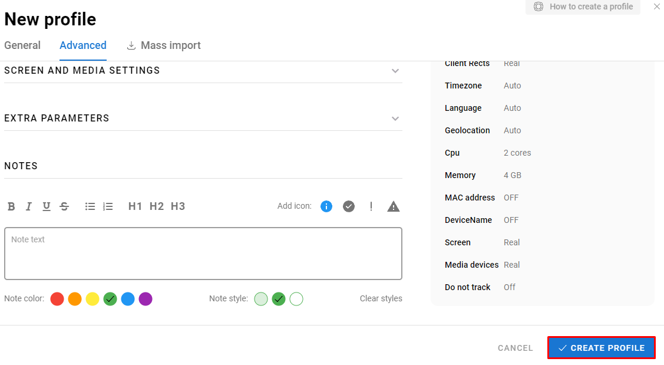Apply strikethrough formatting
Viewport: 664px width, 365px height.
(64, 206)
